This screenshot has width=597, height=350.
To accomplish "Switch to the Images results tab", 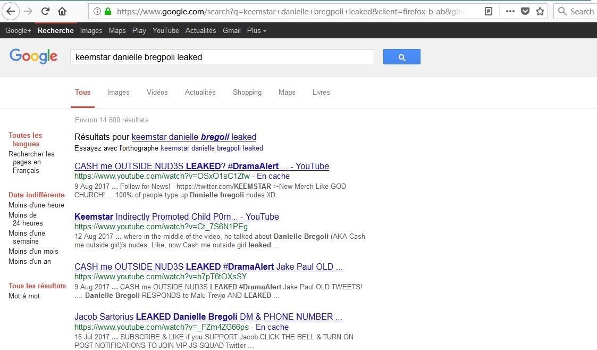I will point(118,92).
